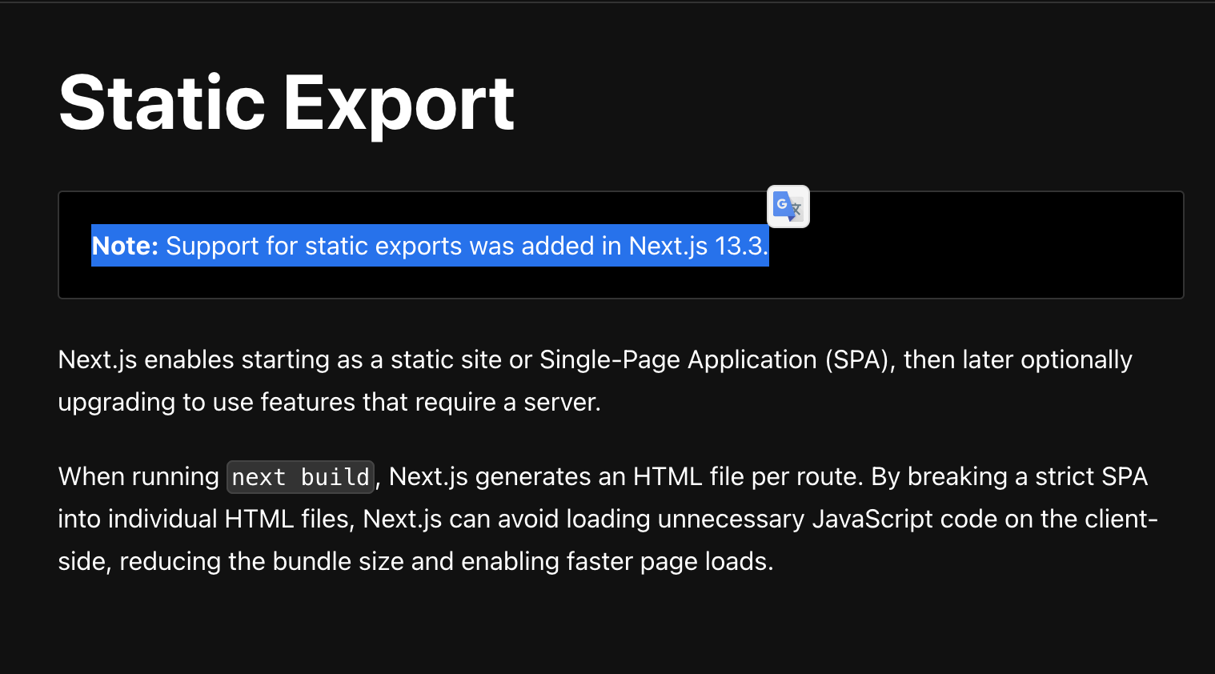Click the Google Translate popup icon
This screenshot has height=674, width=1215.
(788, 207)
